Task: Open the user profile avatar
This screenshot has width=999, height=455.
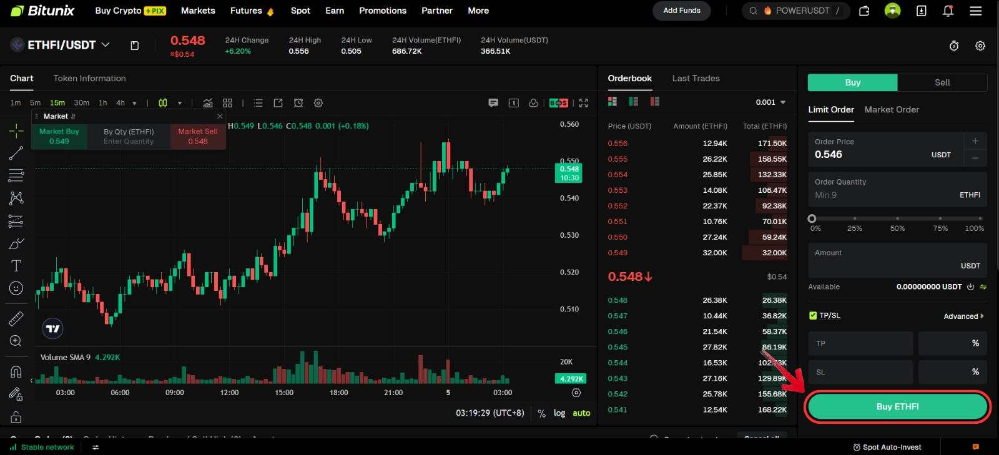Action: 893,11
